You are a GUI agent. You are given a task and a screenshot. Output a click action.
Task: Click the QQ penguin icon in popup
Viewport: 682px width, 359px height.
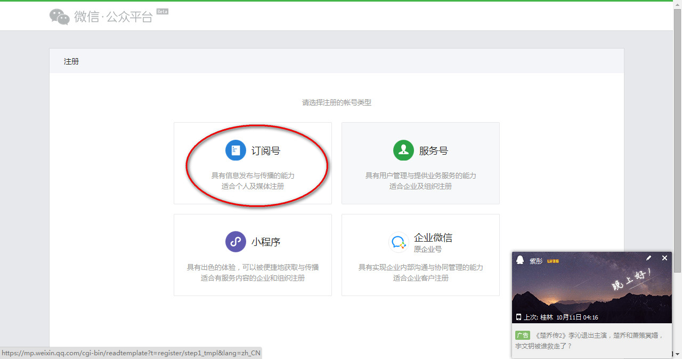pyautogui.click(x=520, y=260)
